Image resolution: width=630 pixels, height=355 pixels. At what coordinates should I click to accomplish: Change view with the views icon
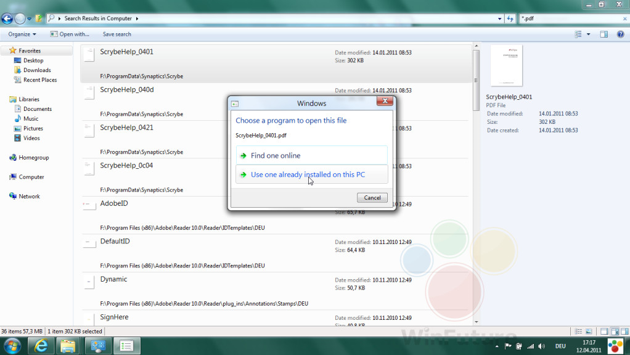click(x=578, y=34)
